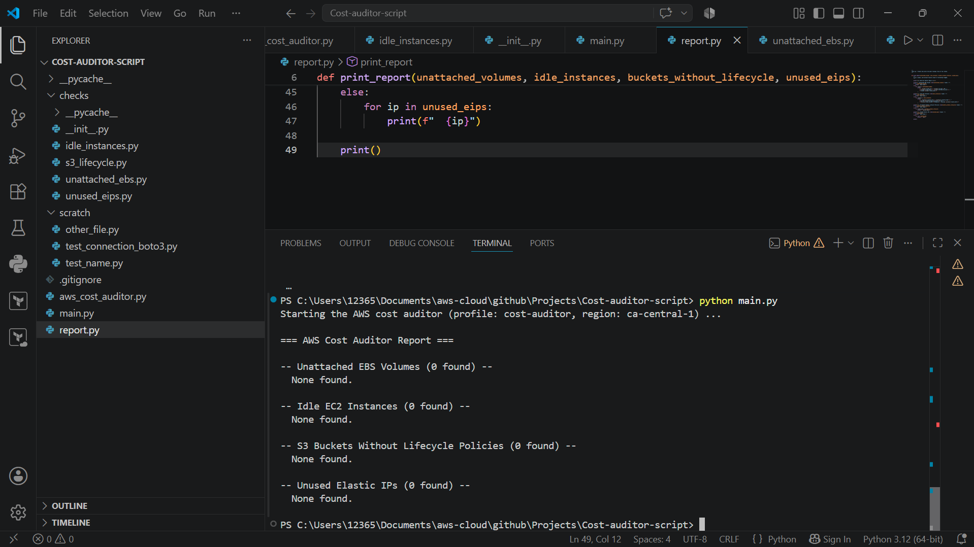974x547 pixels.
Task: Switch to DEBUG CONSOLE tab
Action: pos(421,243)
